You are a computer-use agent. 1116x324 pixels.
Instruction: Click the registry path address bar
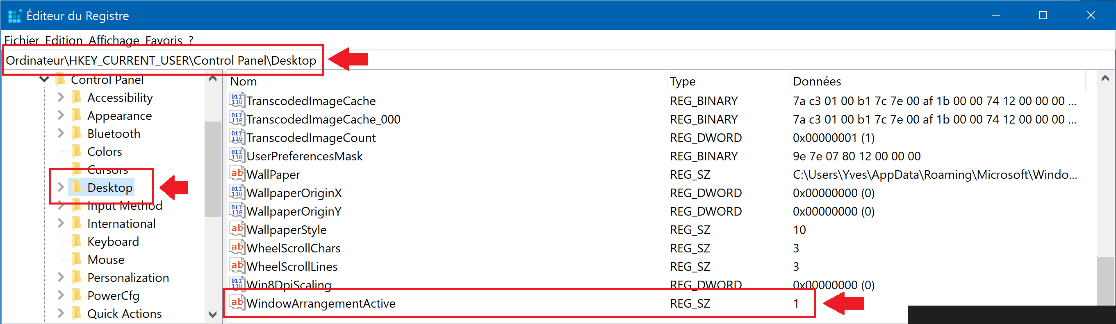coord(558,60)
